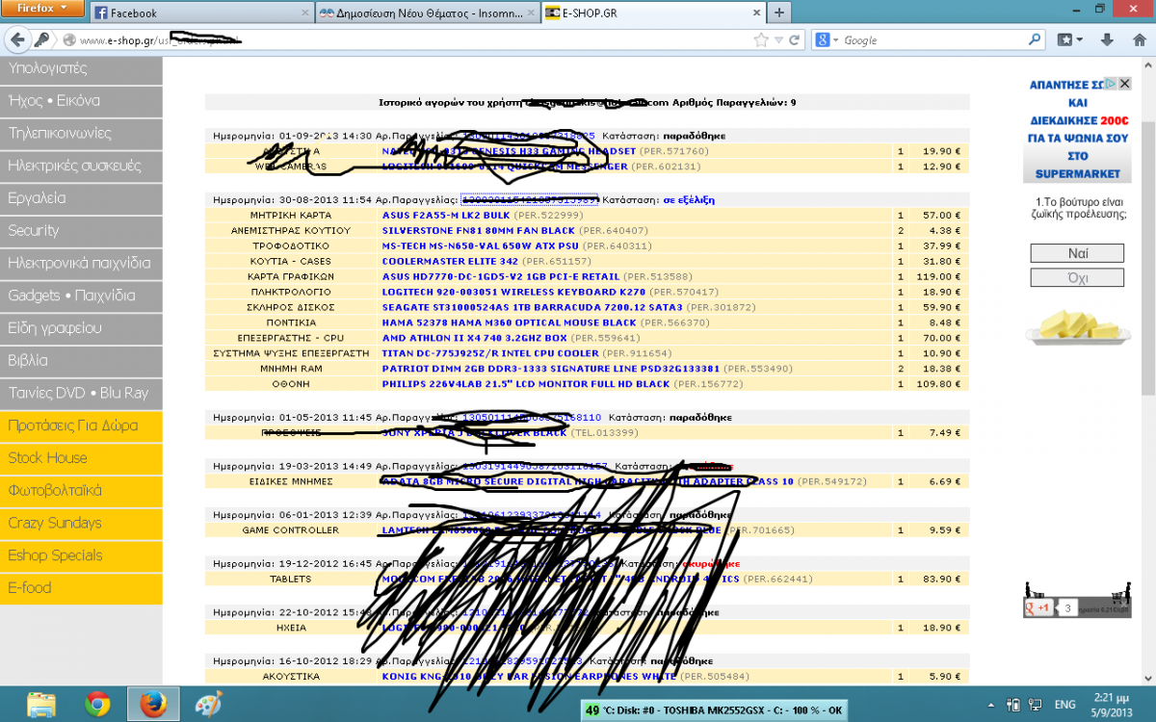The image size is (1156, 722).
Task: Go back with the back arrow
Action: [16, 40]
